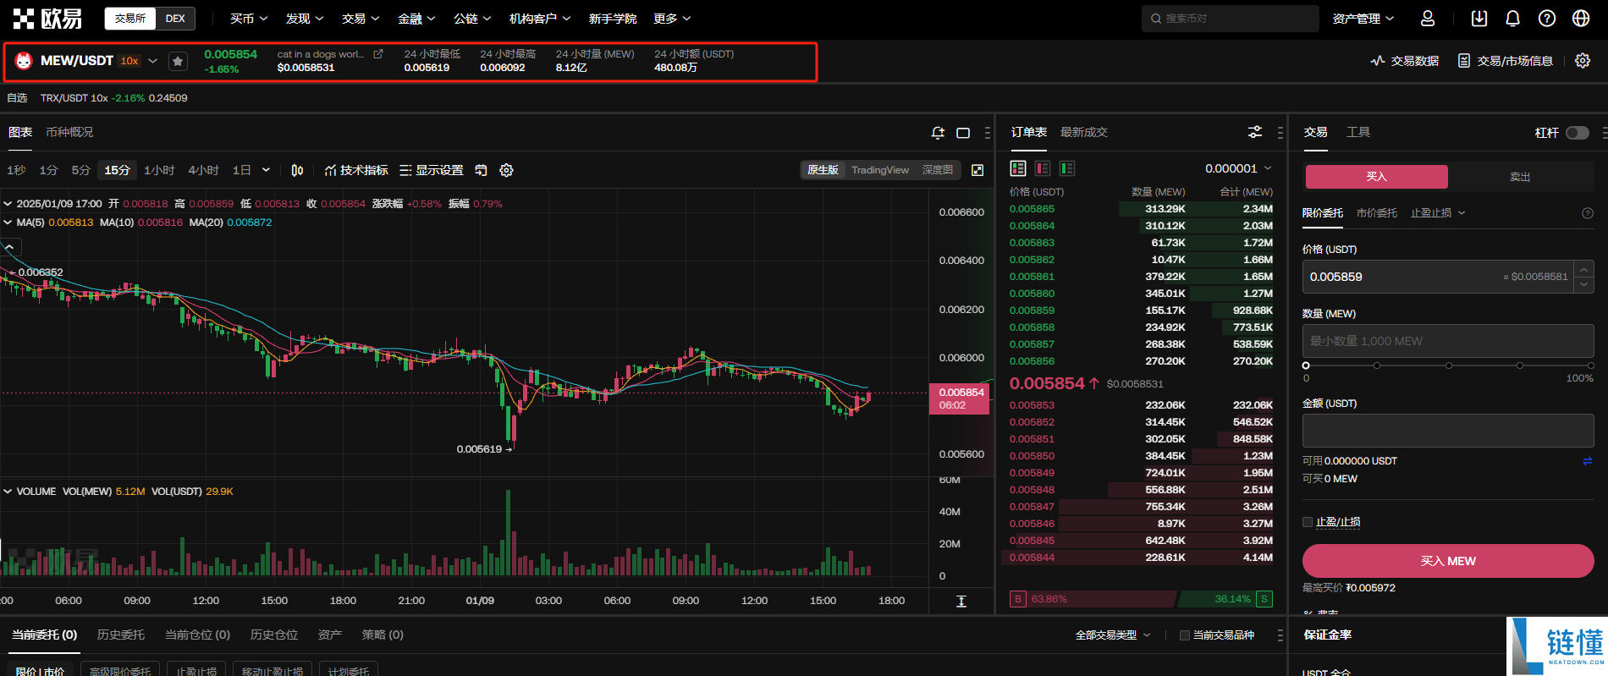The height and width of the screenshot is (676, 1608).
Task: Select the 交易所 exchange mode
Action: tap(130, 19)
